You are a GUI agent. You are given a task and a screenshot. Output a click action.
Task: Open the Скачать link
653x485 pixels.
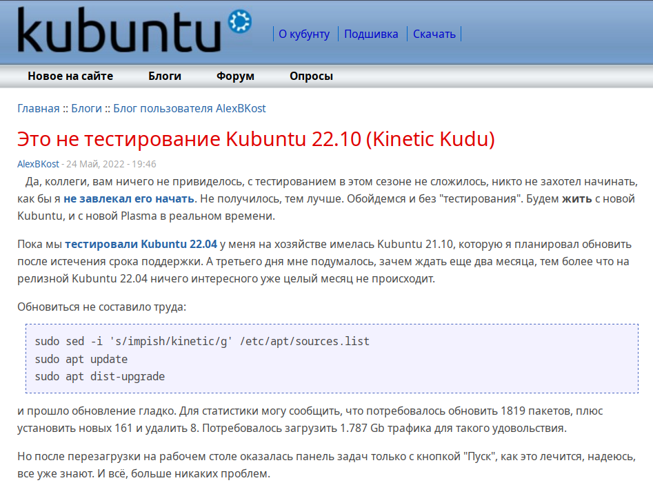tap(434, 33)
